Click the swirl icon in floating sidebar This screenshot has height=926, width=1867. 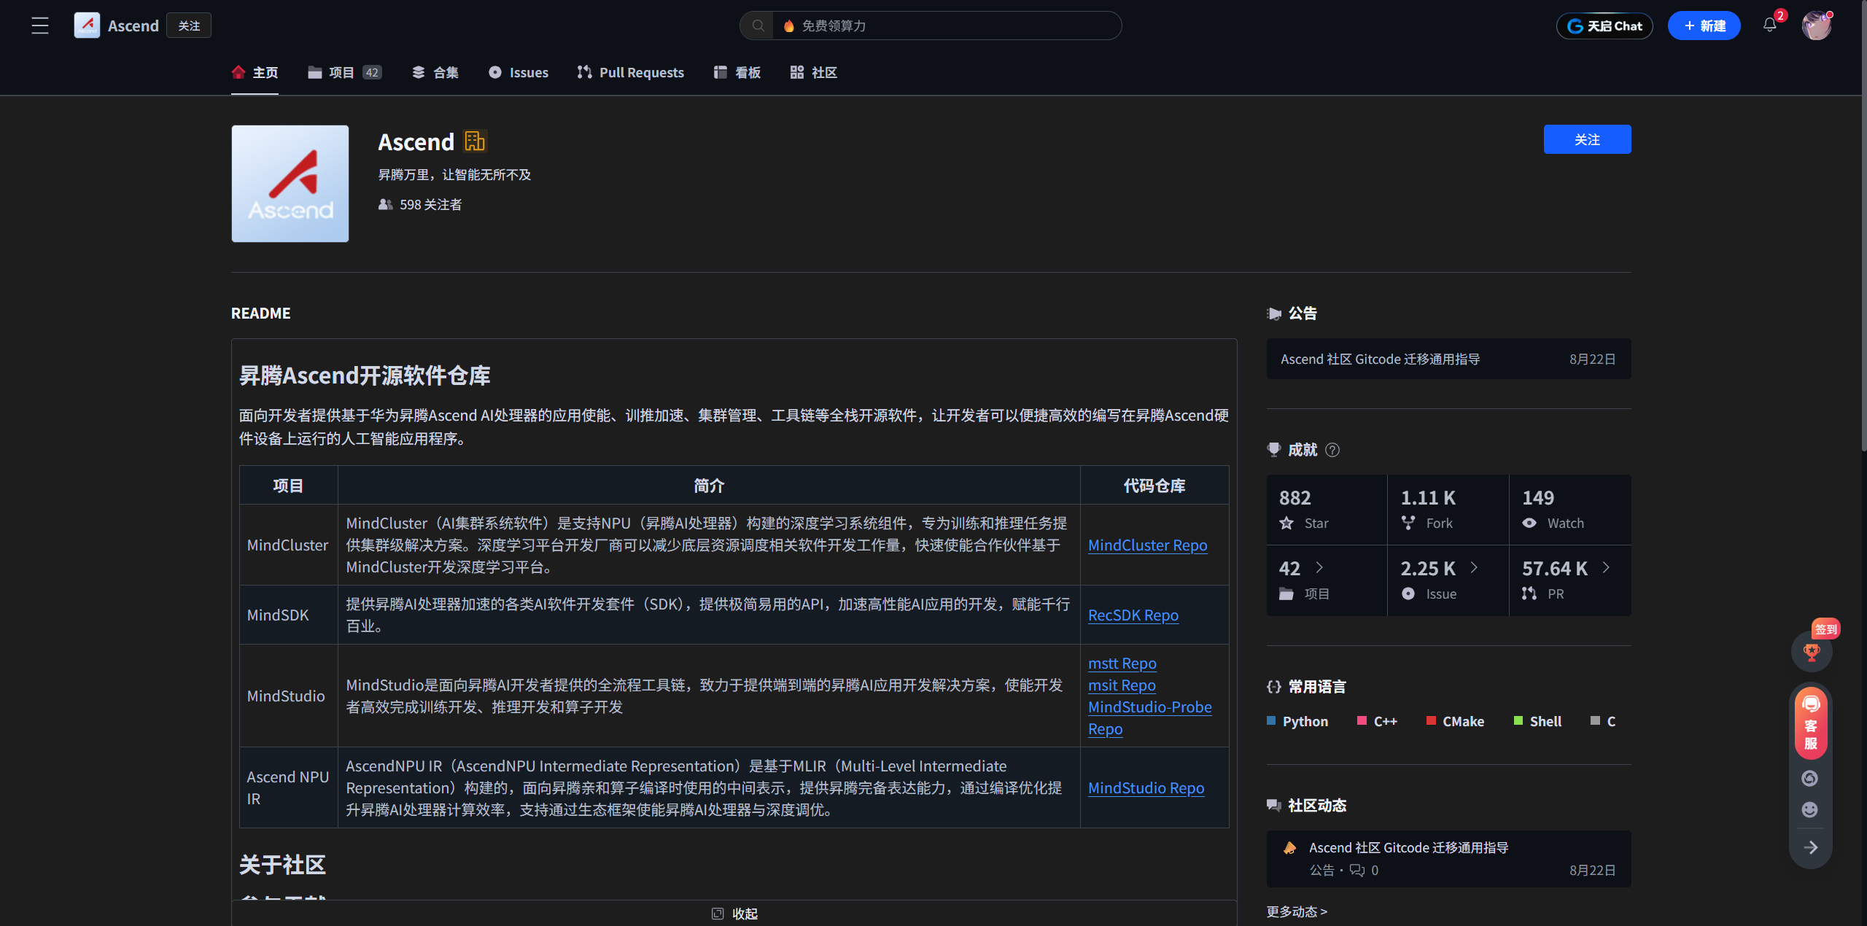click(1810, 778)
